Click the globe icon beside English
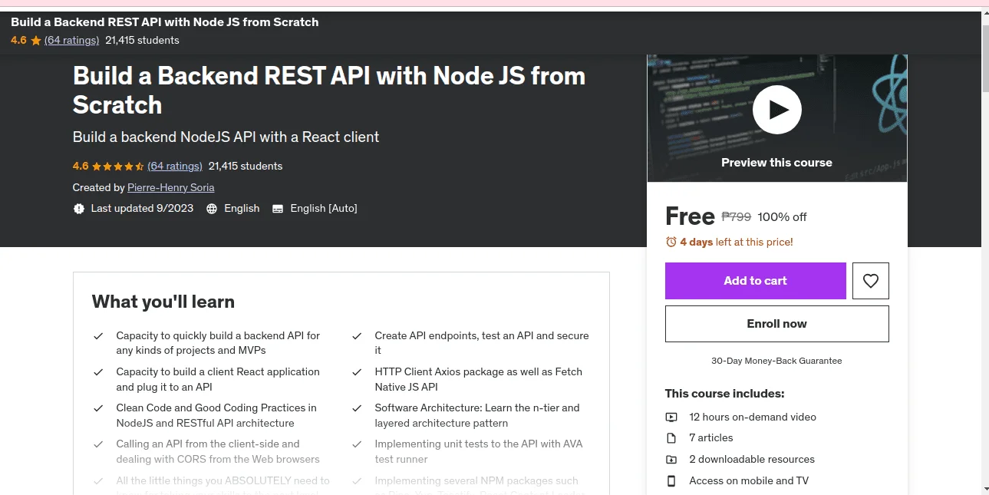 (212, 209)
